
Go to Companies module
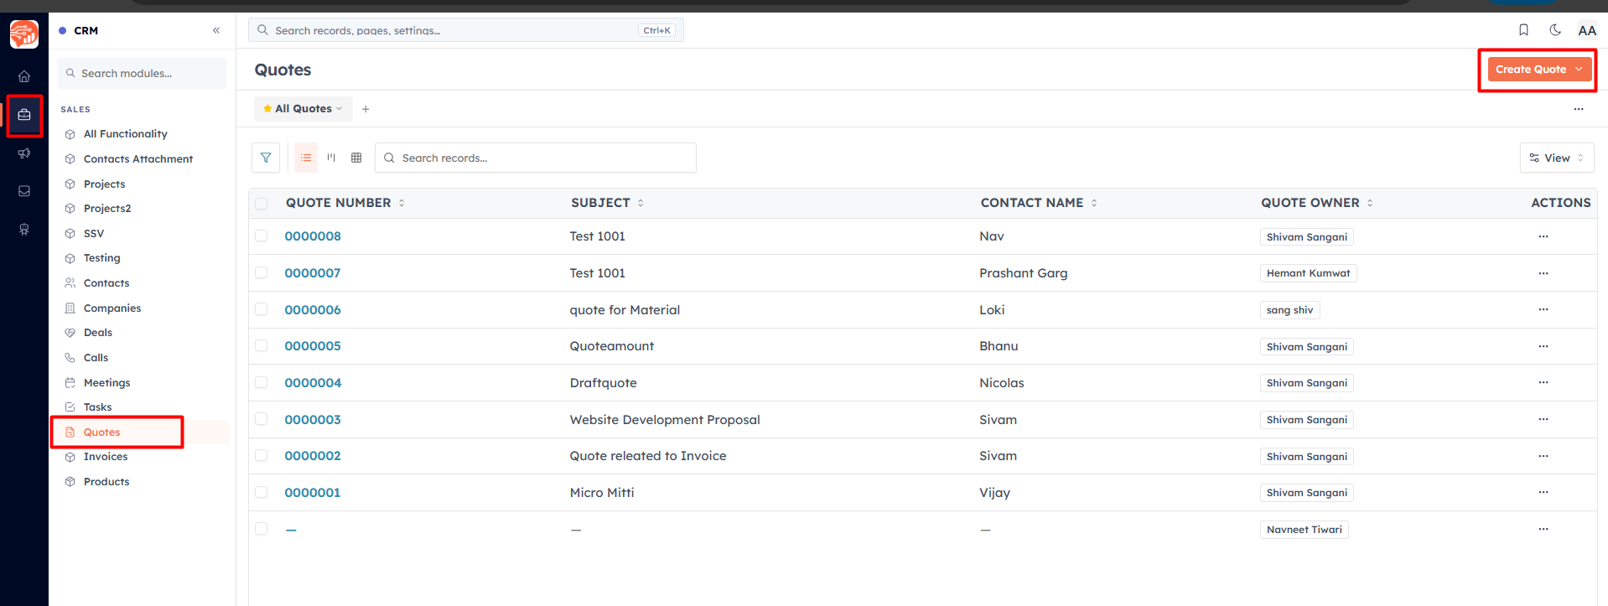pos(112,308)
